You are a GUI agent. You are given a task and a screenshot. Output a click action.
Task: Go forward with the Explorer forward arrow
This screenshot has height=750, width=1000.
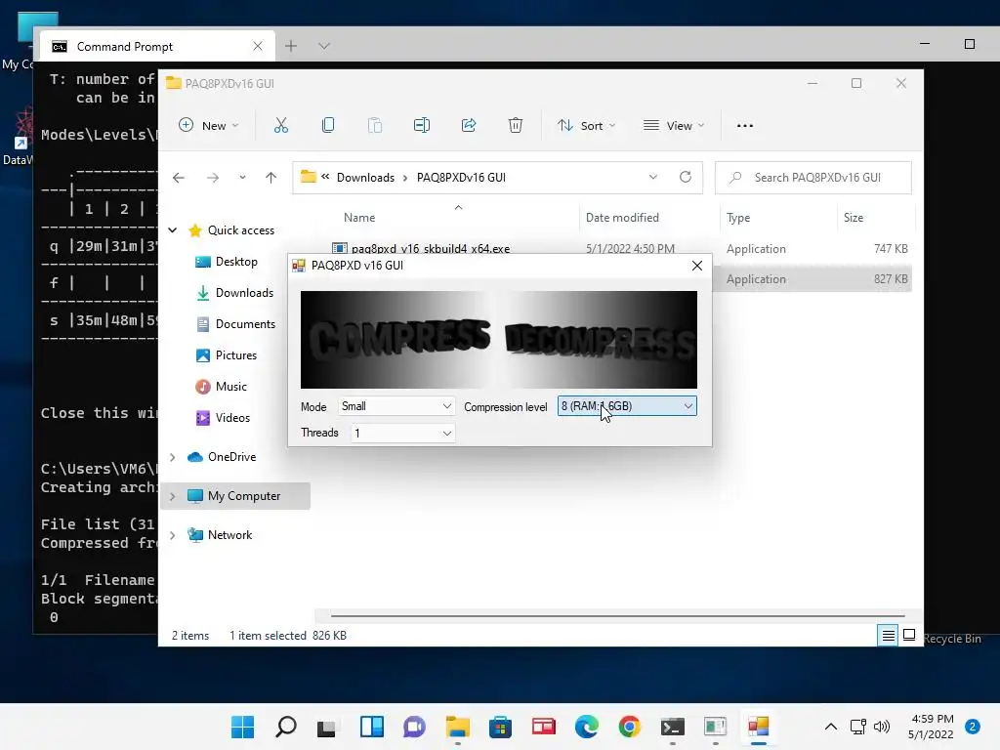pyautogui.click(x=213, y=178)
